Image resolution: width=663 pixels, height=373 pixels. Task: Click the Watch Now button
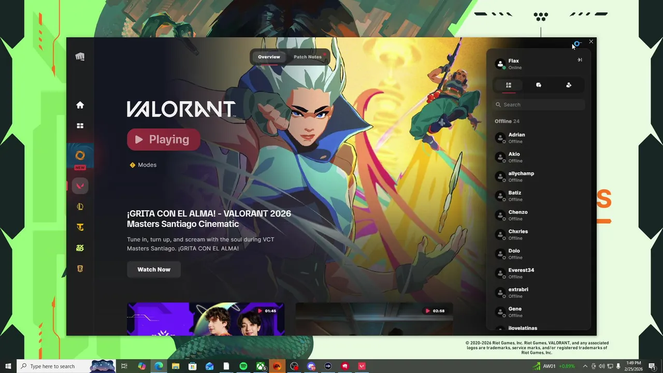(154, 269)
